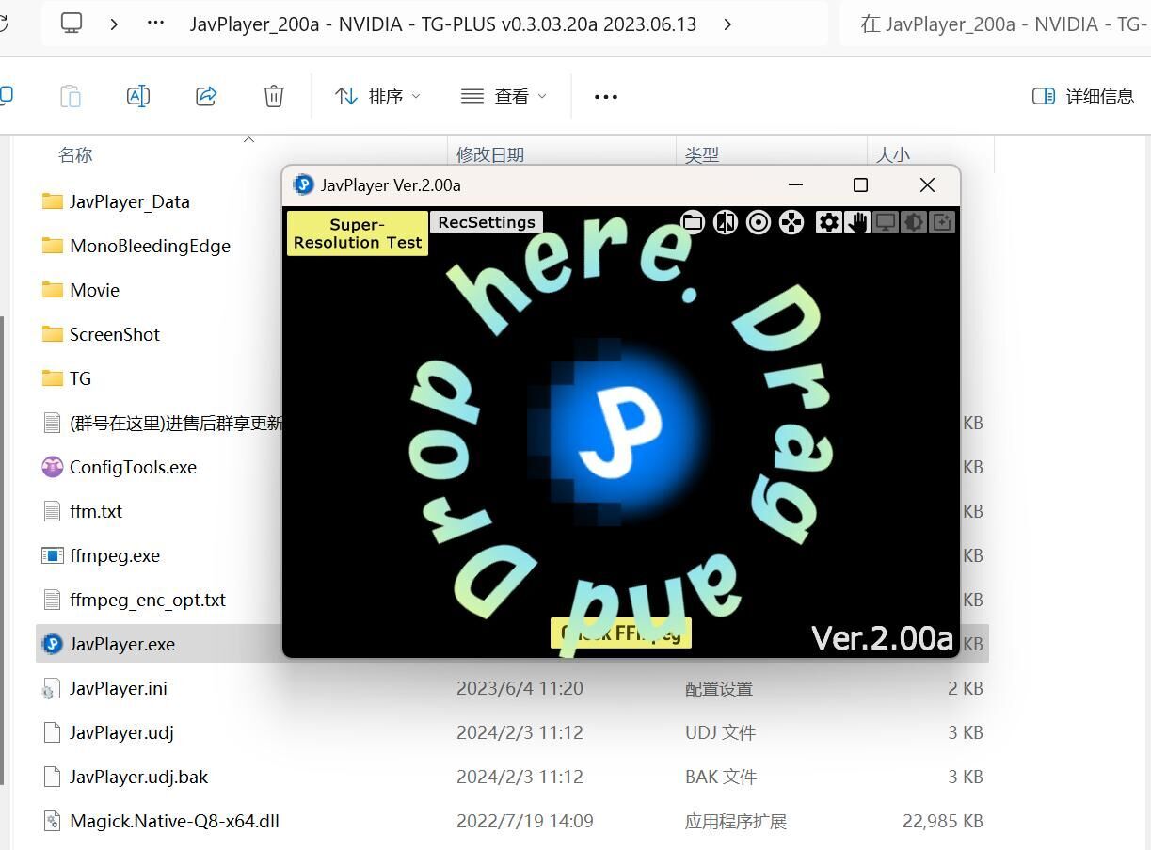The width and height of the screenshot is (1151, 850).
Task: Open RecSettings in JavPlayer
Action: click(x=486, y=222)
